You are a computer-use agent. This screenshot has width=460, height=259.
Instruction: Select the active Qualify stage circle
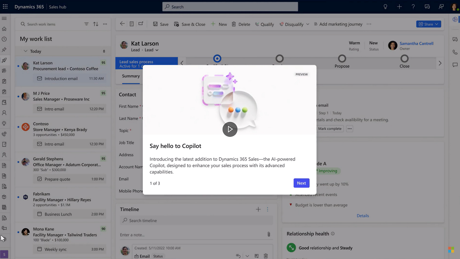217,58
